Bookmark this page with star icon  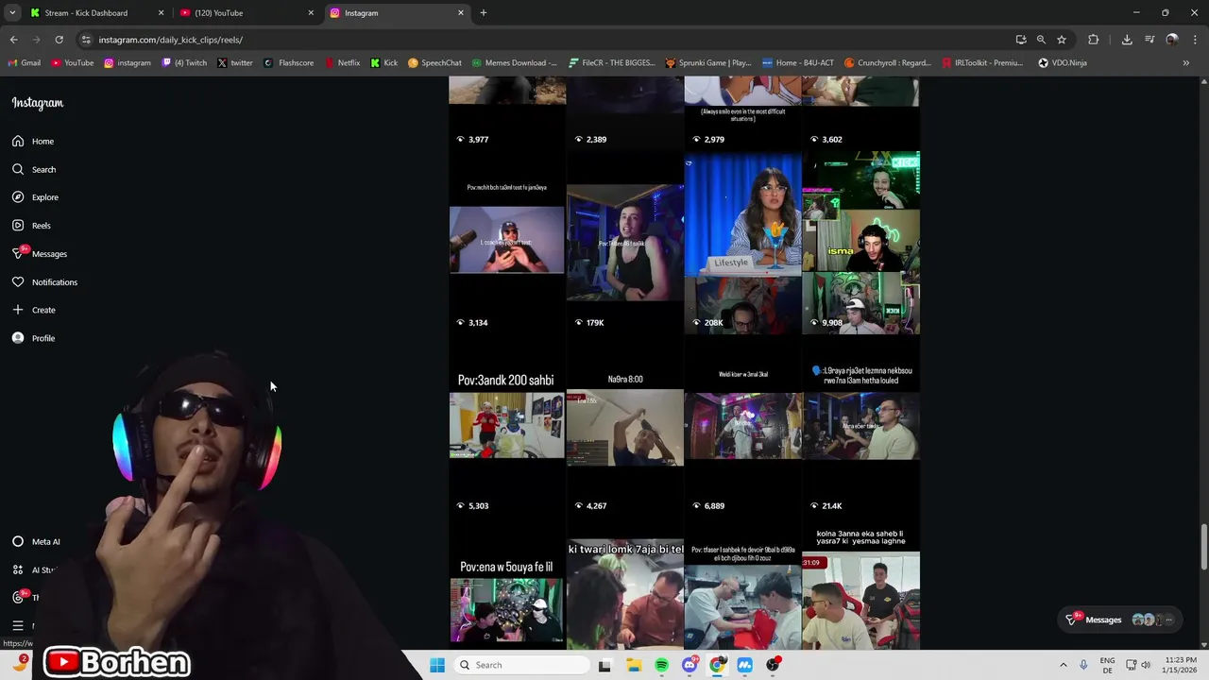click(1062, 40)
